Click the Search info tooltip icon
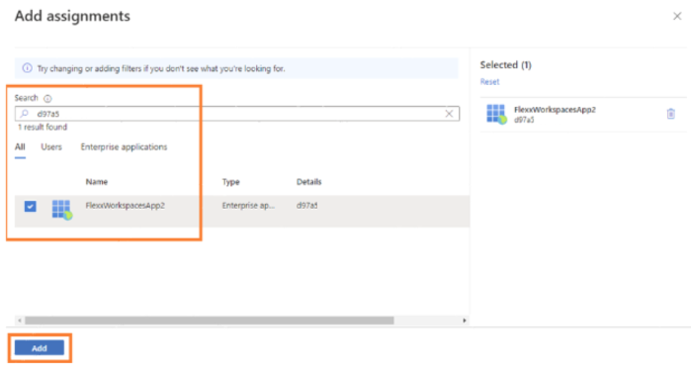 (x=47, y=98)
